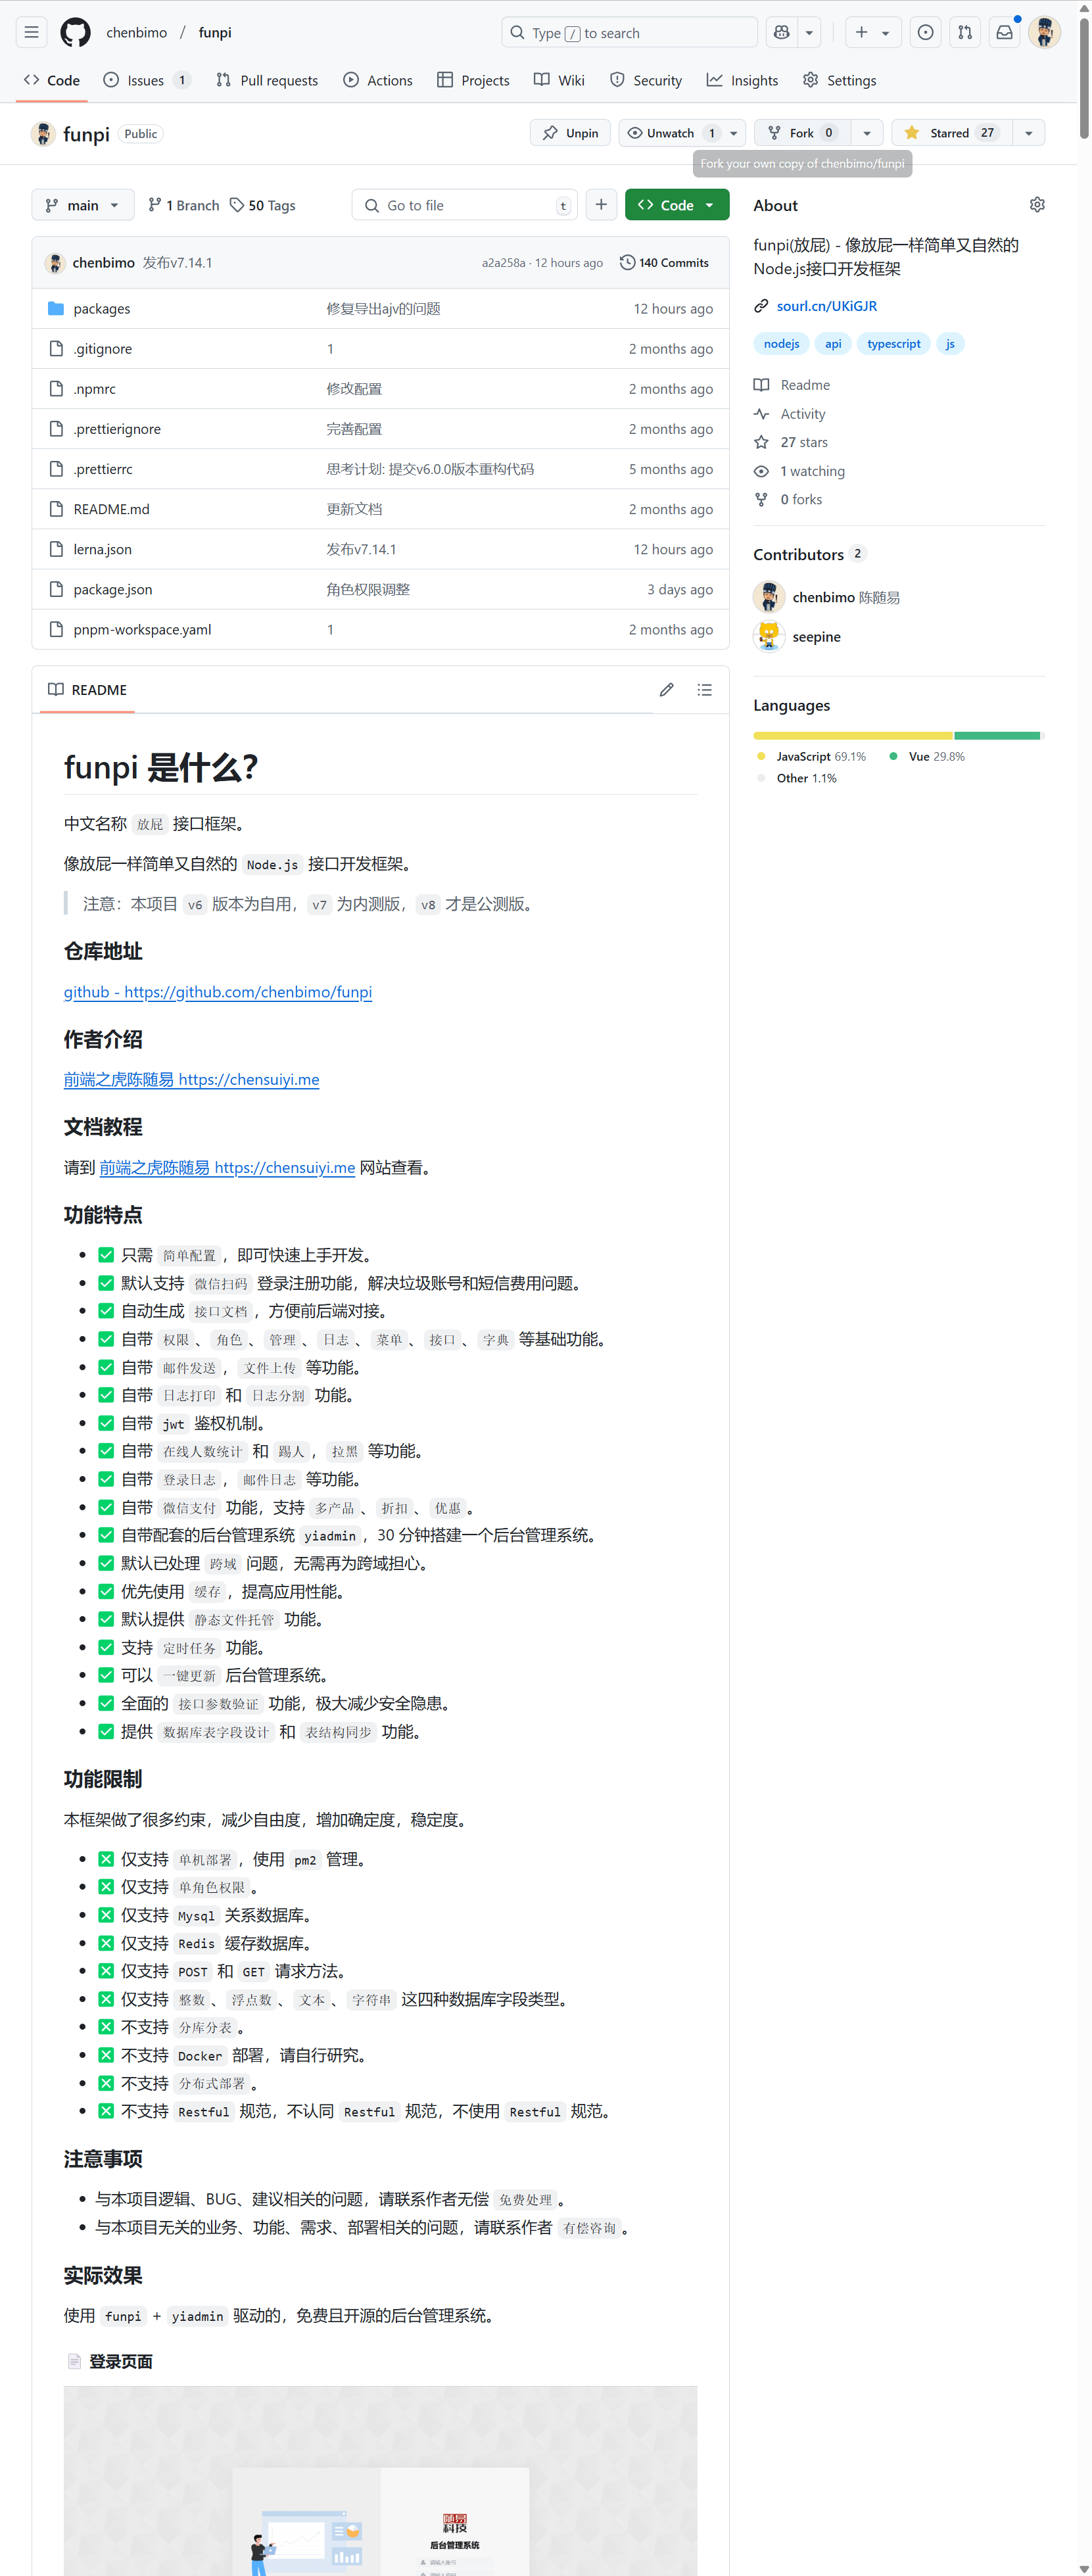1092x2576 pixels.
Task: Open the a2a258a commit hash
Action: [503, 263]
